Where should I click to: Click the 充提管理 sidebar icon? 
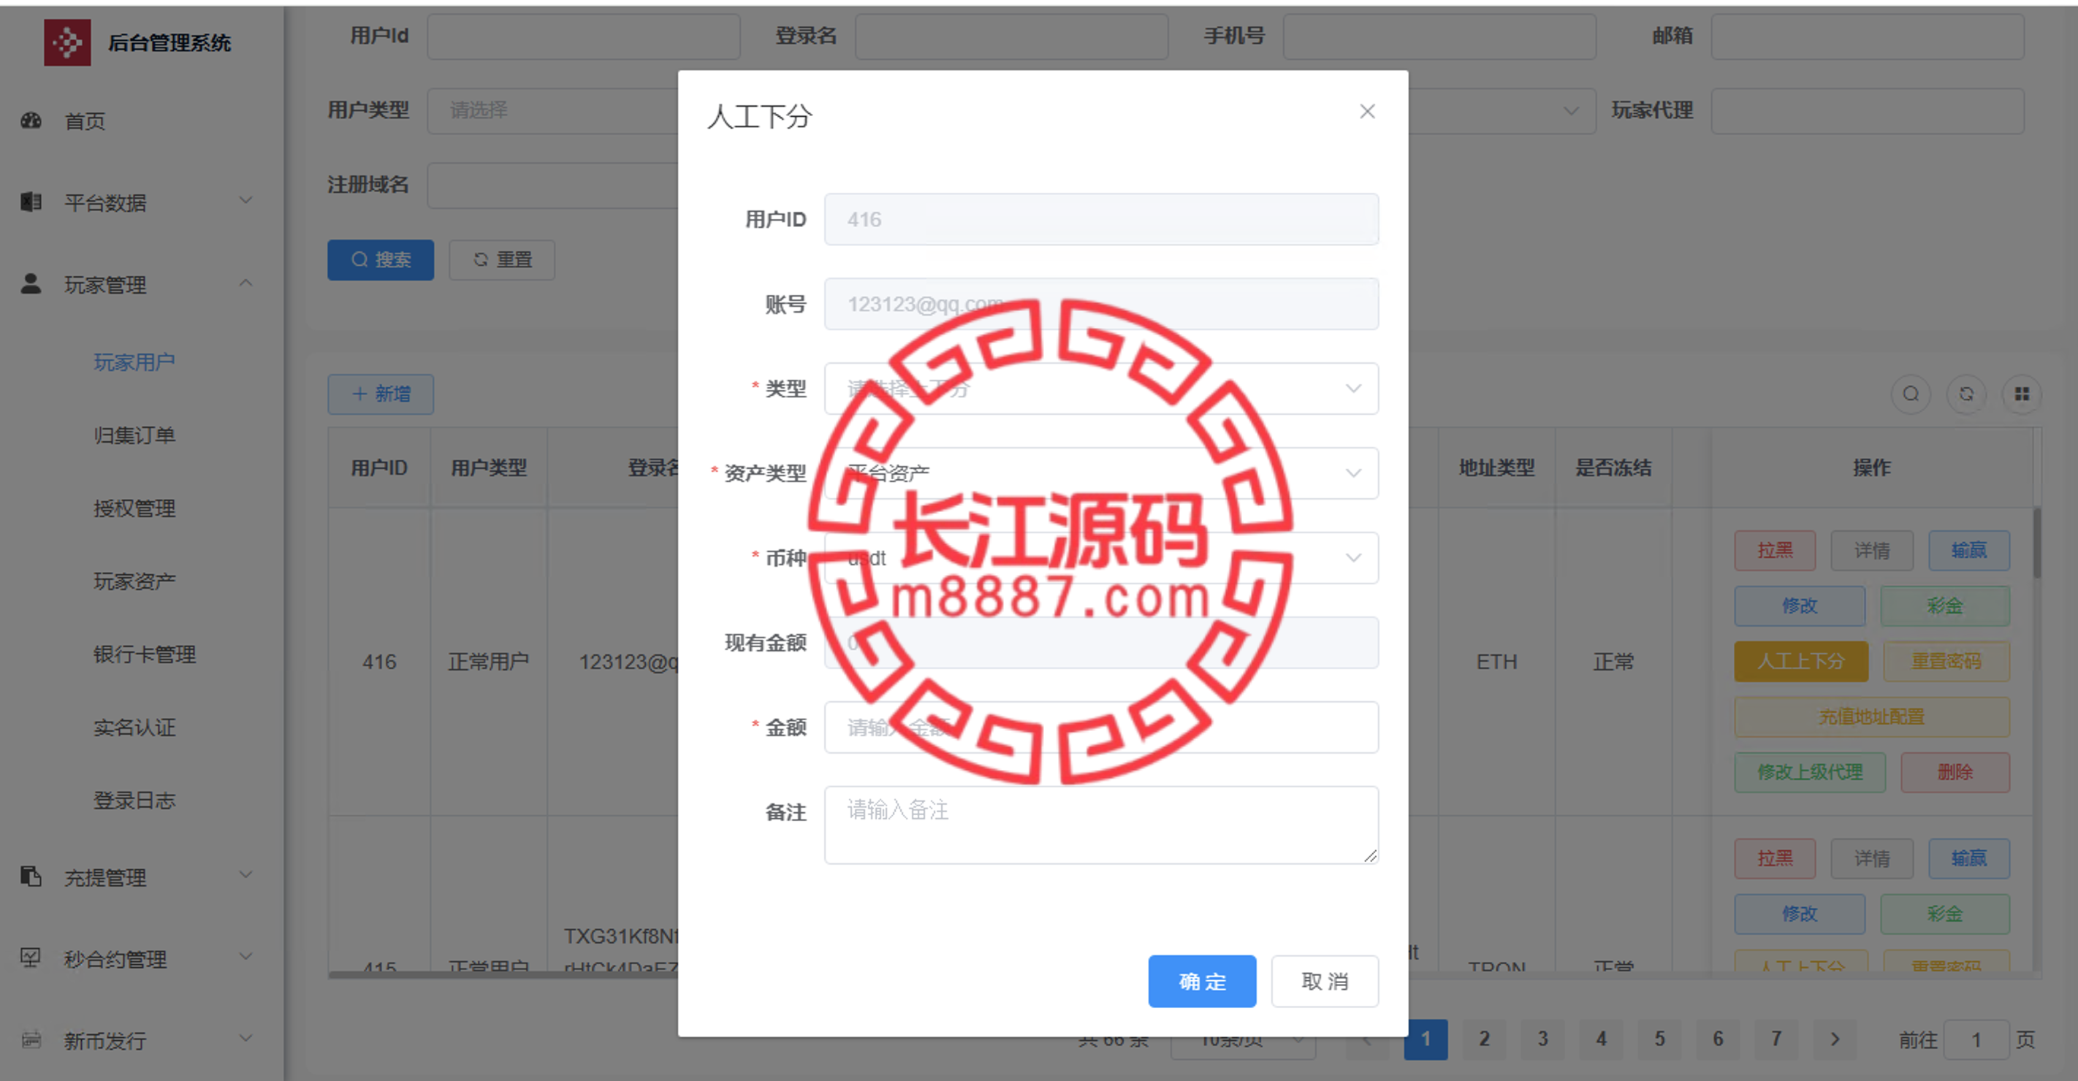pyautogui.click(x=31, y=876)
